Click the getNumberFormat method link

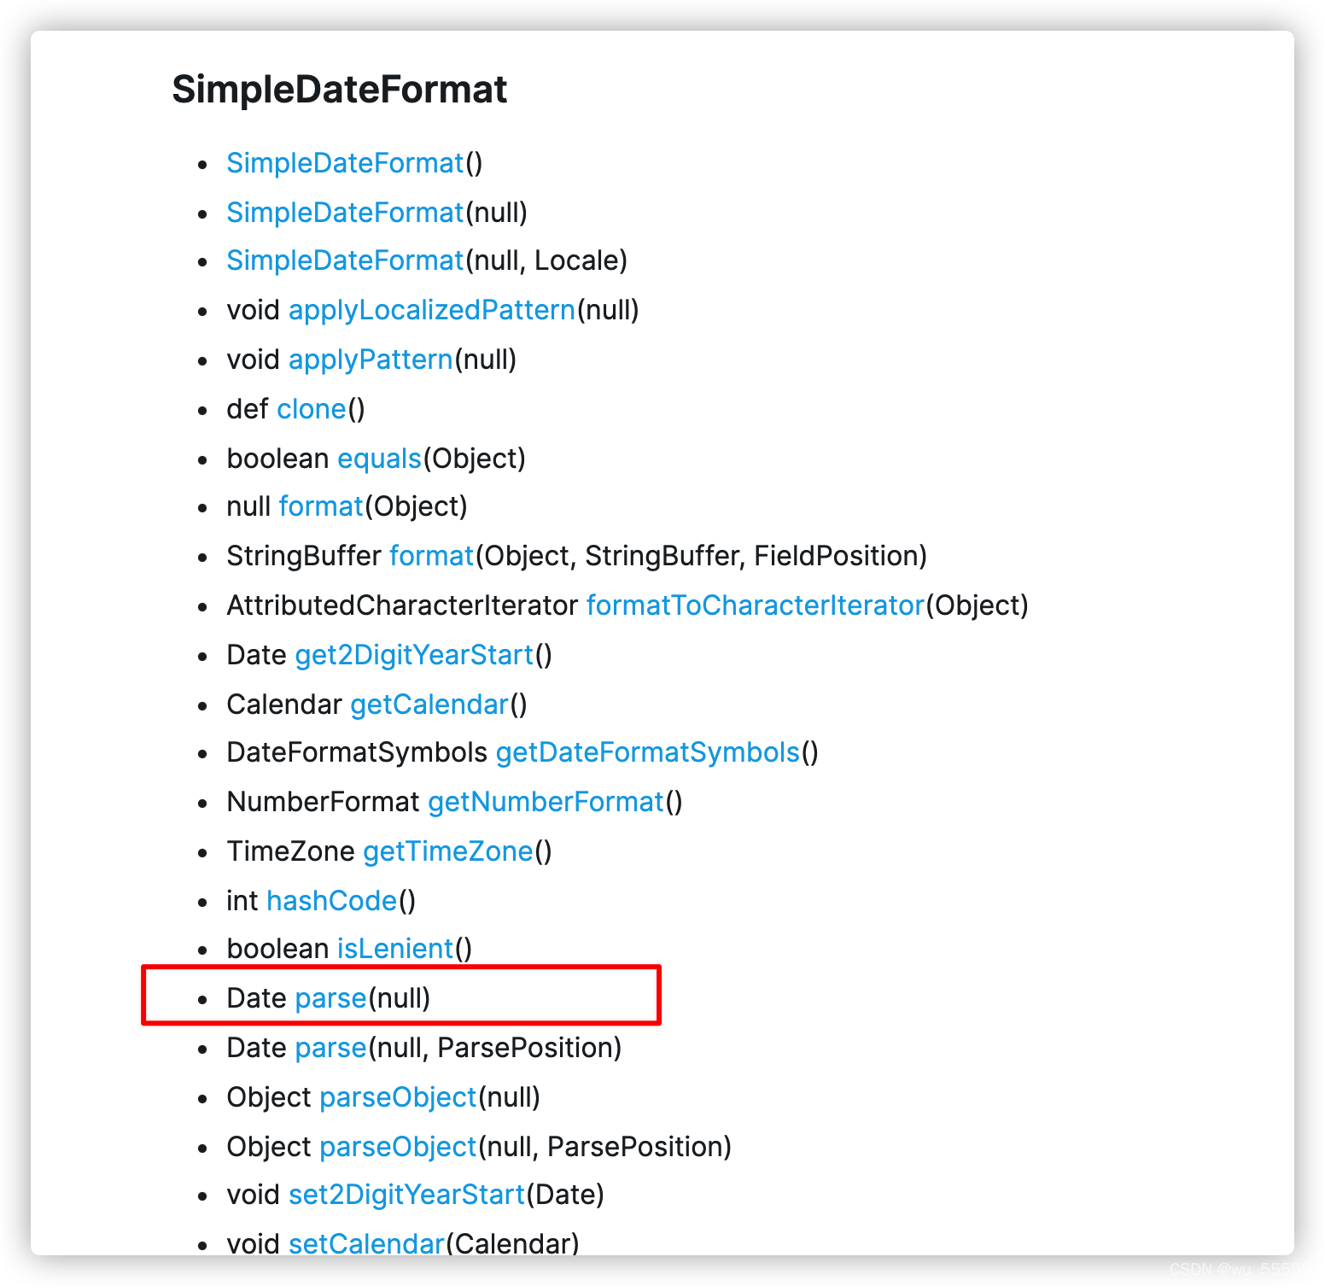click(546, 802)
